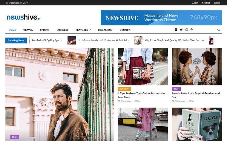
Task: Click the Signin link
Action: coord(217,3)
